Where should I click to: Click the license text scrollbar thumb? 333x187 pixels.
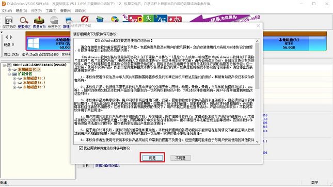coord(257,66)
